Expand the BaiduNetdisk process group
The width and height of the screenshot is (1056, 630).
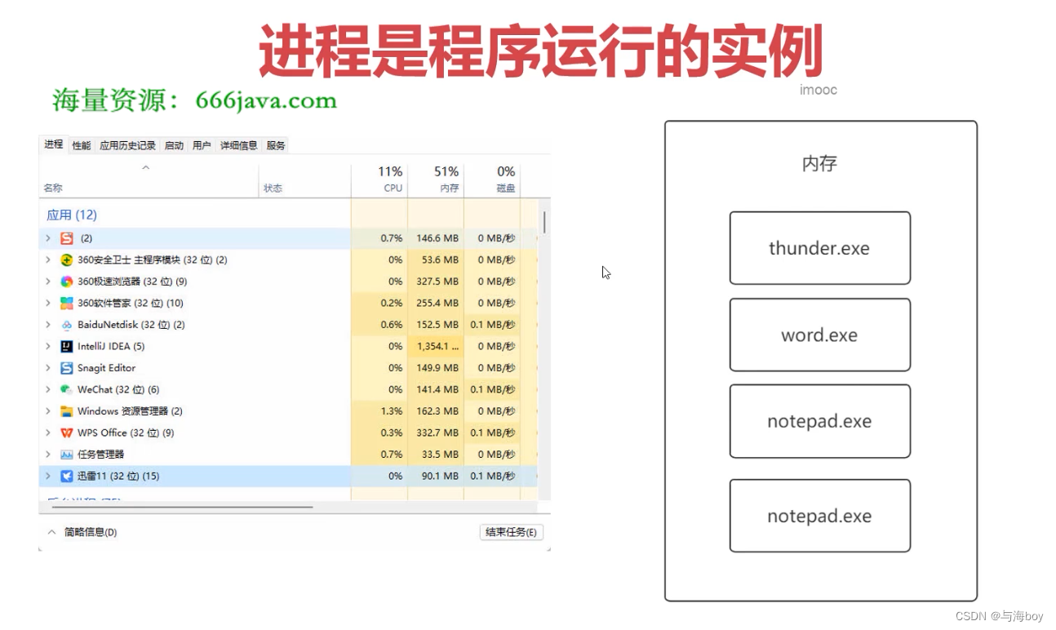click(48, 325)
